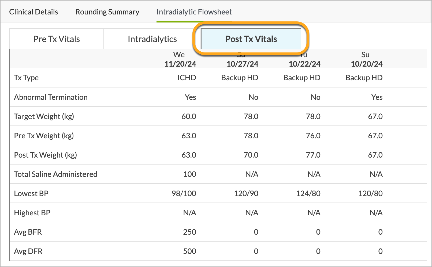Image resolution: width=432 pixels, height=267 pixels.
Task: Select the Avg BFR row label
Action: (x=28, y=232)
